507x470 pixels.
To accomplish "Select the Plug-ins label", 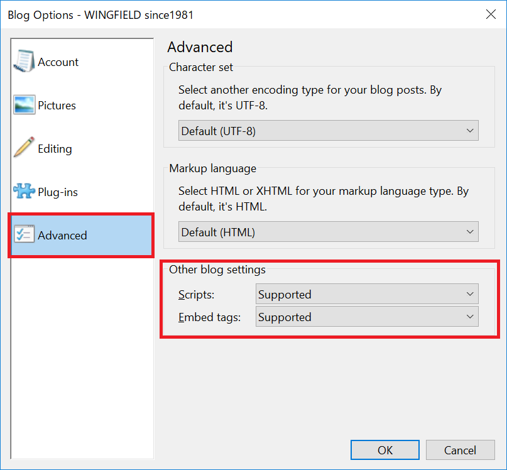I will (x=58, y=192).
